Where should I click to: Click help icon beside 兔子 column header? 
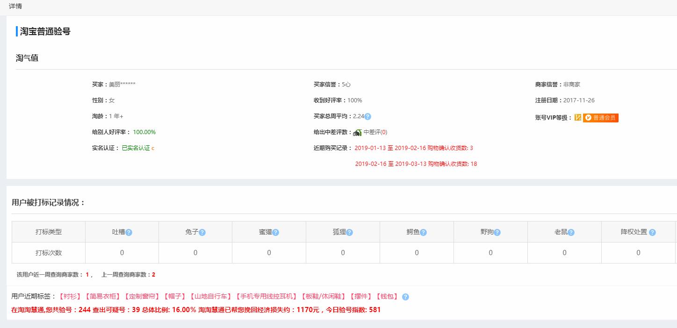click(202, 232)
